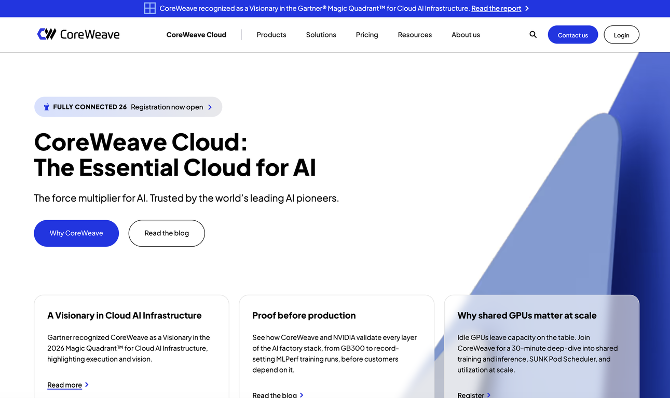Screen dimensions: 670x398
Task: Click the hero Read the blog button
Action: pyautogui.click(x=167, y=233)
